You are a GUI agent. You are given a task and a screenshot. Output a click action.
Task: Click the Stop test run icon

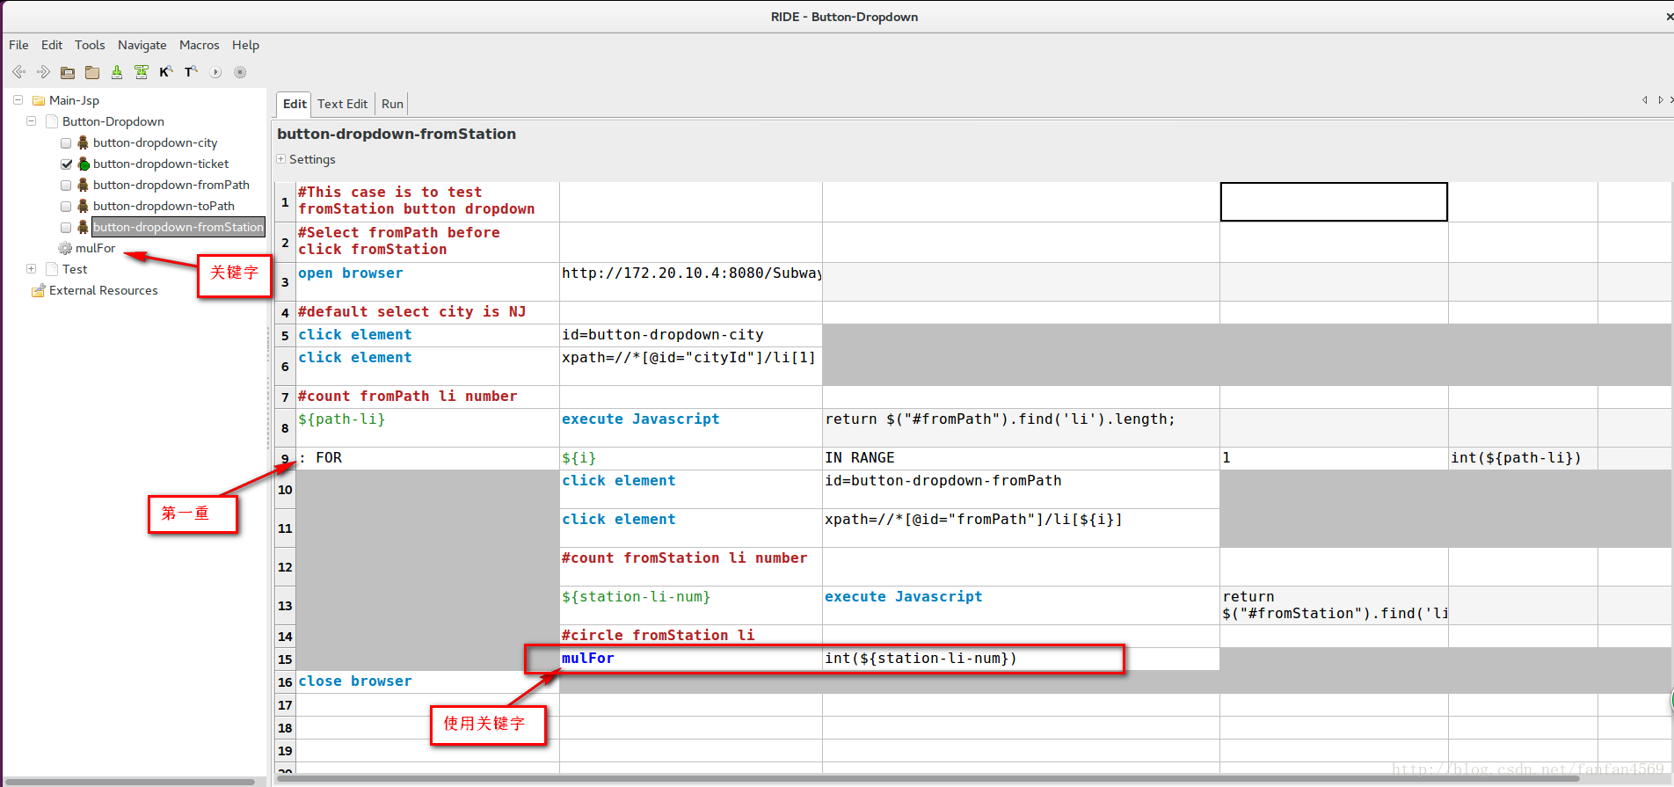pyautogui.click(x=240, y=72)
